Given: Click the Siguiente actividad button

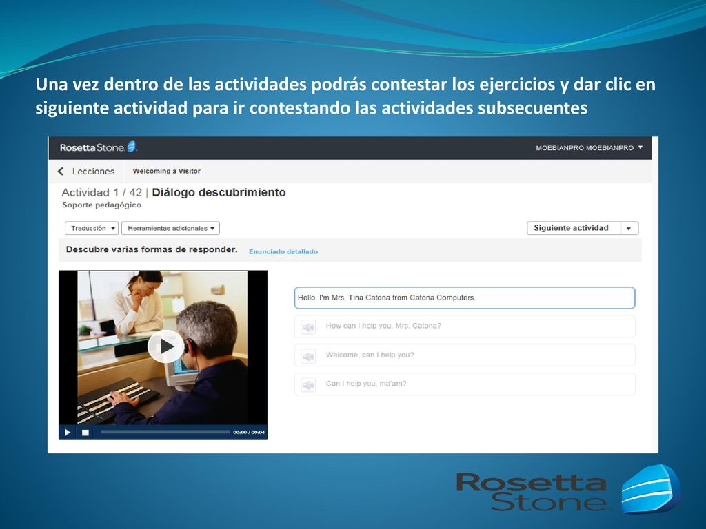Looking at the screenshot, I should (x=574, y=228).
